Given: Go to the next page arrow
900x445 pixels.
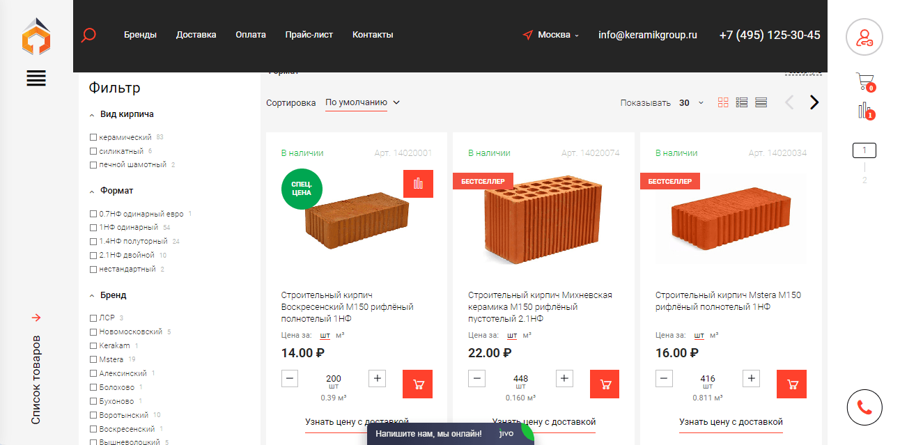Looking at the screenshot, I should (x=814, y=102).
